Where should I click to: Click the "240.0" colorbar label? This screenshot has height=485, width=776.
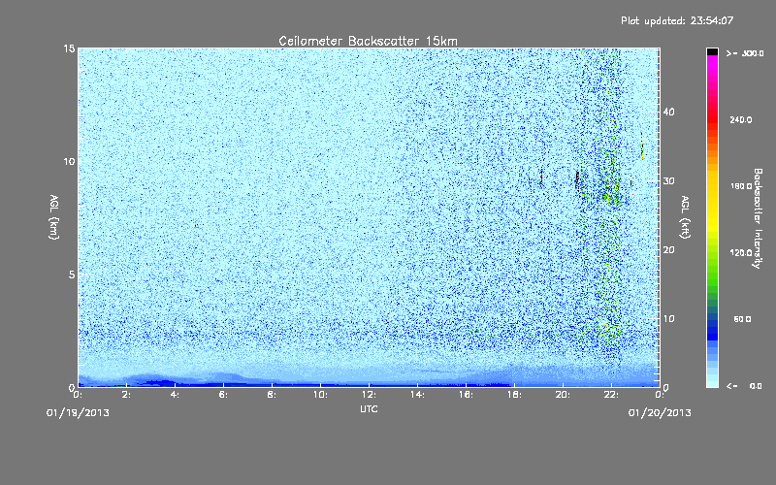pos(741,120)
